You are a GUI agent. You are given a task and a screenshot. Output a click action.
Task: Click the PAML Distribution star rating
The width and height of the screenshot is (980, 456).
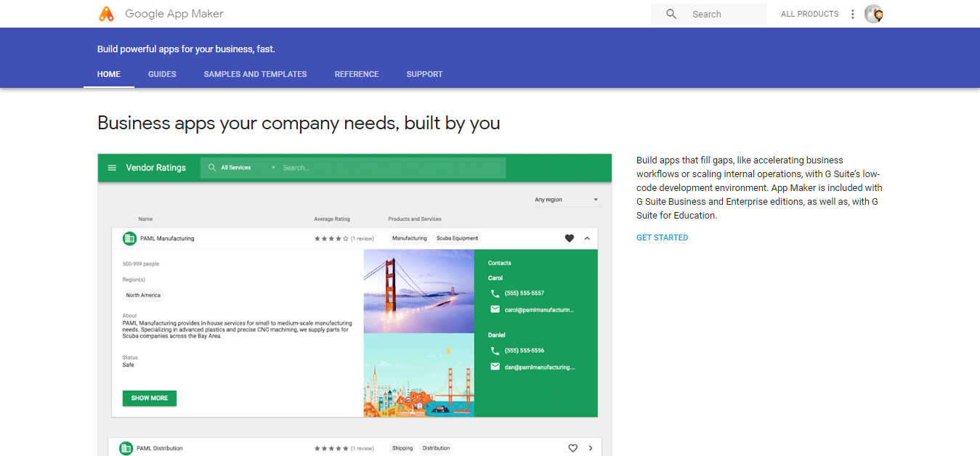(x=331, y=448)
